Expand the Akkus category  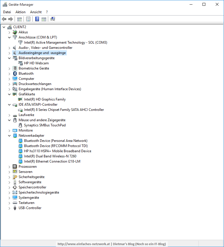9,32
